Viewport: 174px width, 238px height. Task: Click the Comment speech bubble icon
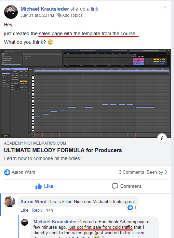point(115,186)
